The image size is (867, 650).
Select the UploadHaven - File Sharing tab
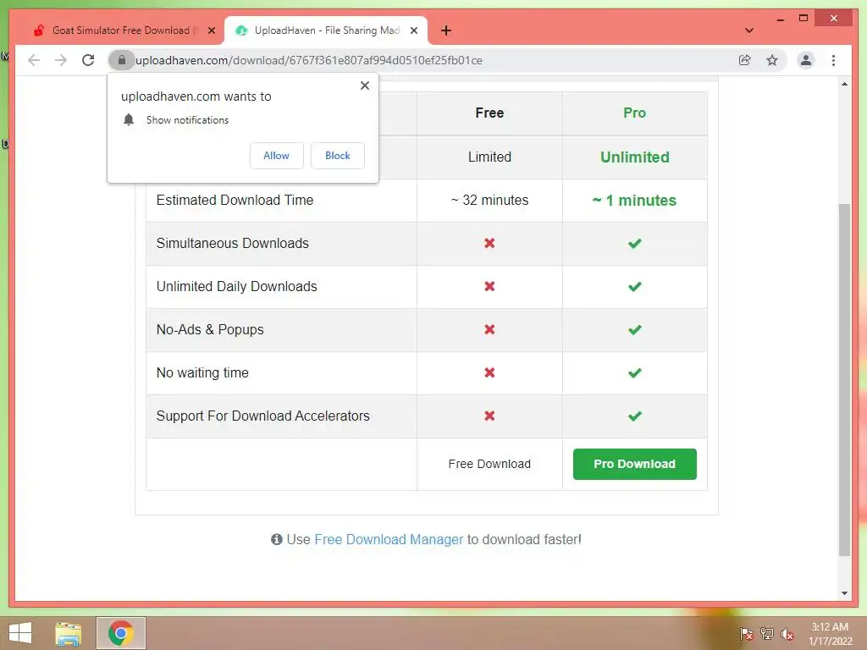click(325, 30)
